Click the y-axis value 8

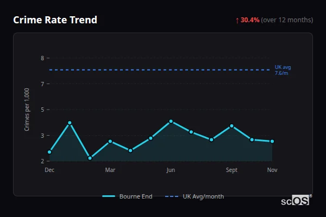point(42,58)
